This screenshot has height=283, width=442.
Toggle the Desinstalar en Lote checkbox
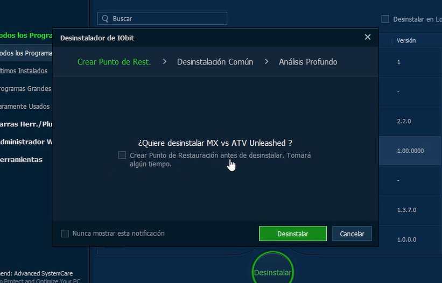coord(385,19)
